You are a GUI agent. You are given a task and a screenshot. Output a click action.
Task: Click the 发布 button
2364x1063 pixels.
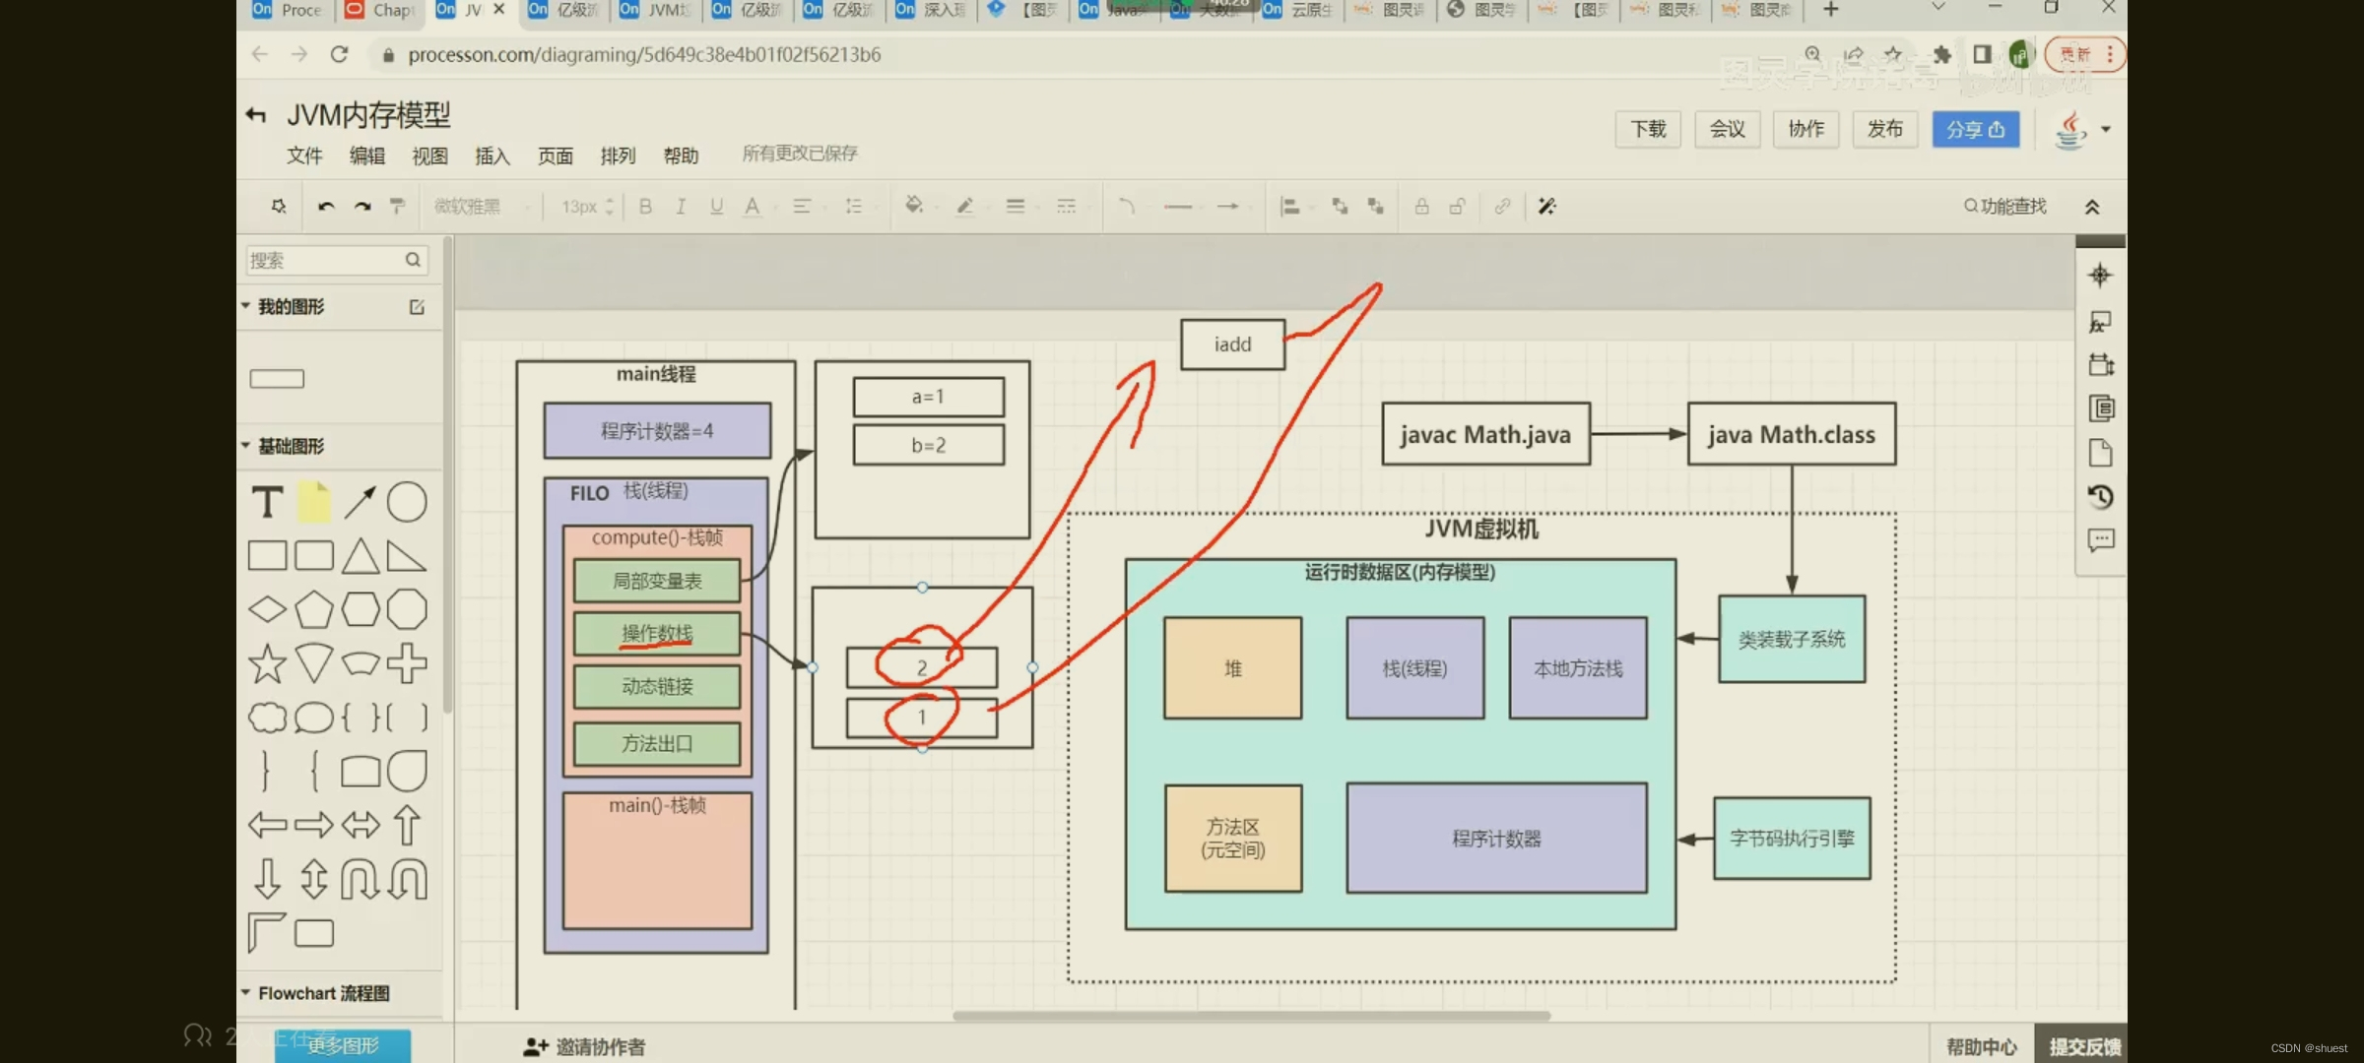(1884, 129)
